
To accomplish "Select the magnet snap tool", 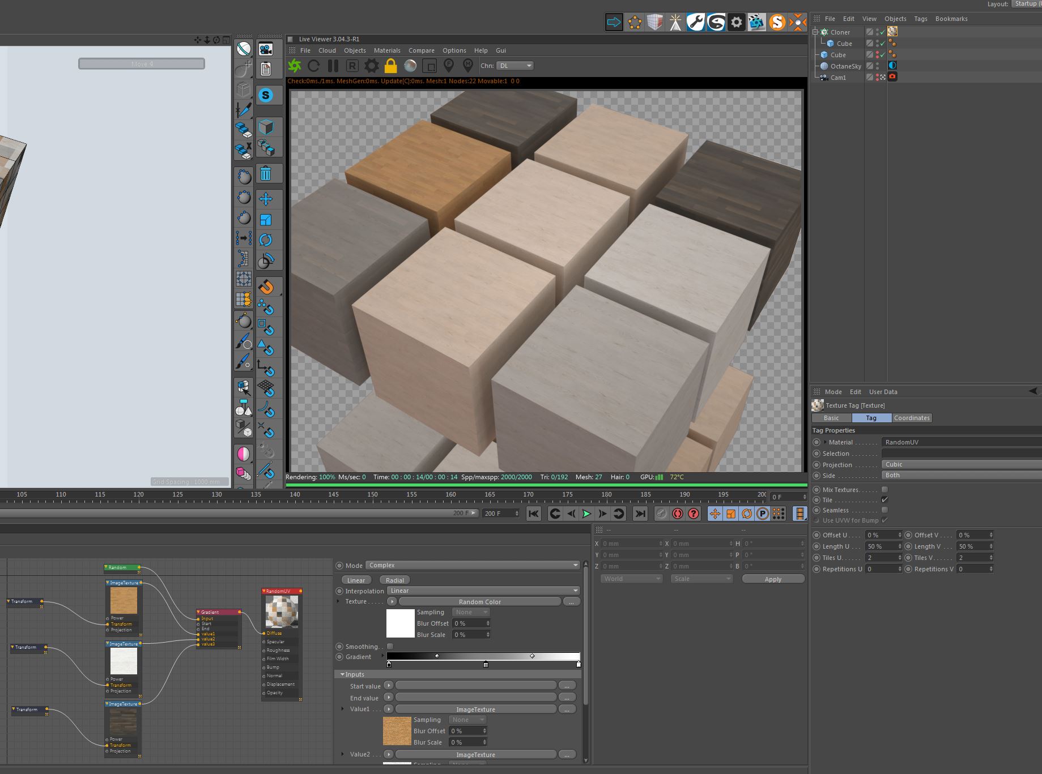I will pyautogui.click(x=266, y=287).
